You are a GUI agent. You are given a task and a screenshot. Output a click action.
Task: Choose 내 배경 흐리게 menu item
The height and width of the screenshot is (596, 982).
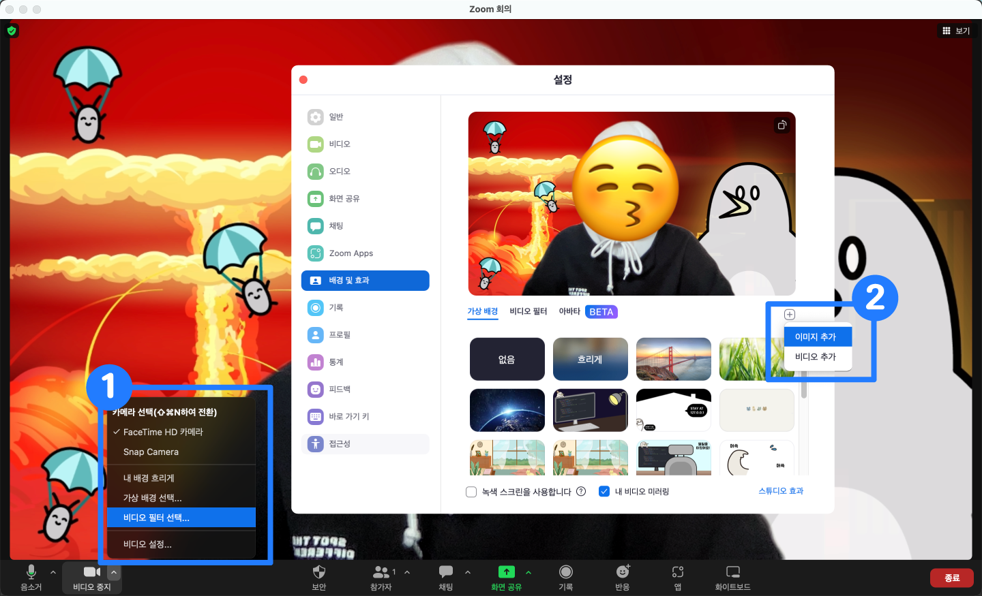pos(181,478)
